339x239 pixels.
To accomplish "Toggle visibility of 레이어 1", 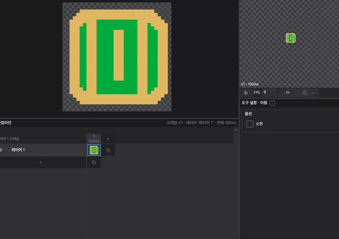I will [1, 150].
